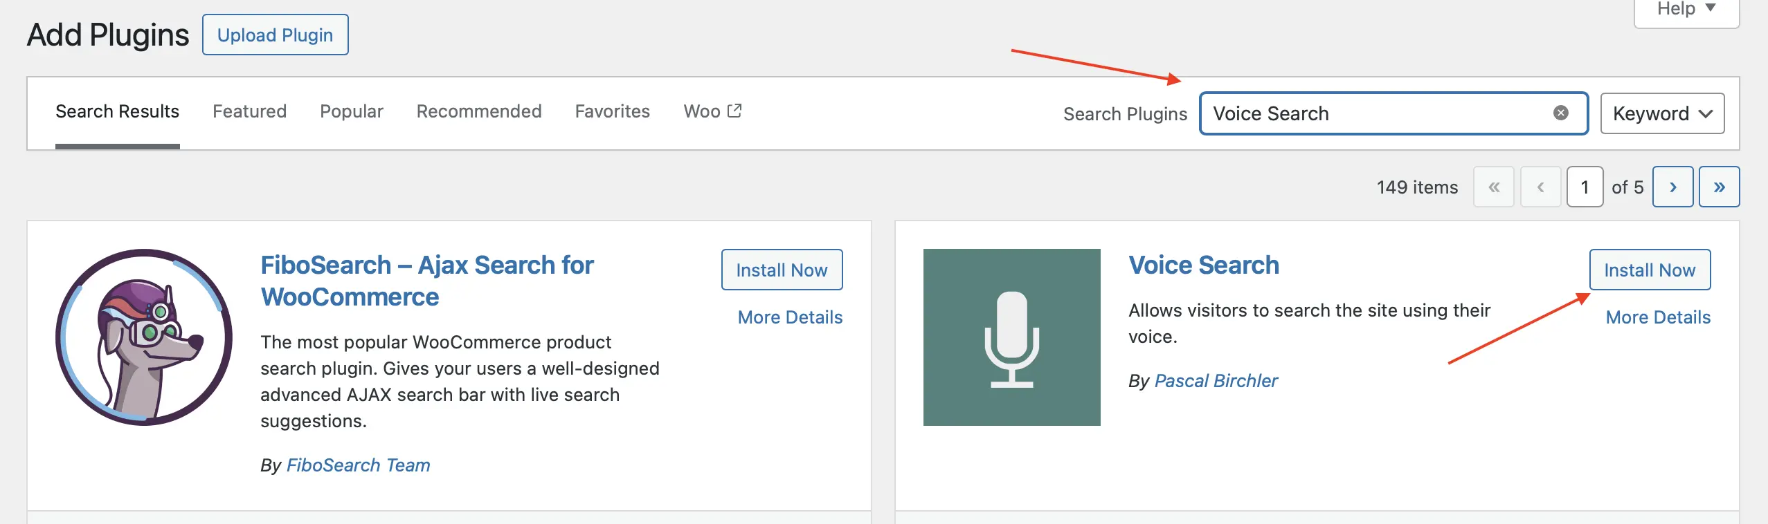Open the Voice Search microphone thumbnail

click(1011, 337)
